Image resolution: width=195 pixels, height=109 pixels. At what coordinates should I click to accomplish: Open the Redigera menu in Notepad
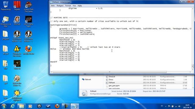(x=60, y=6)
